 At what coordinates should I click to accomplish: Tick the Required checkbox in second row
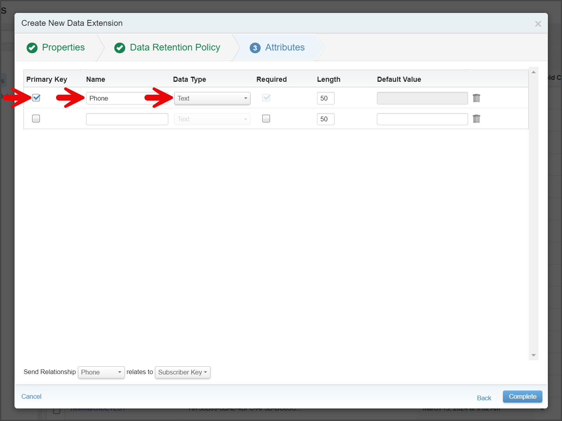tap(266, 119)
